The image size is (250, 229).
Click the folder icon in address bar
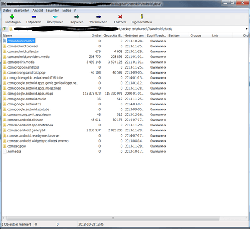[x=11, y=29]
